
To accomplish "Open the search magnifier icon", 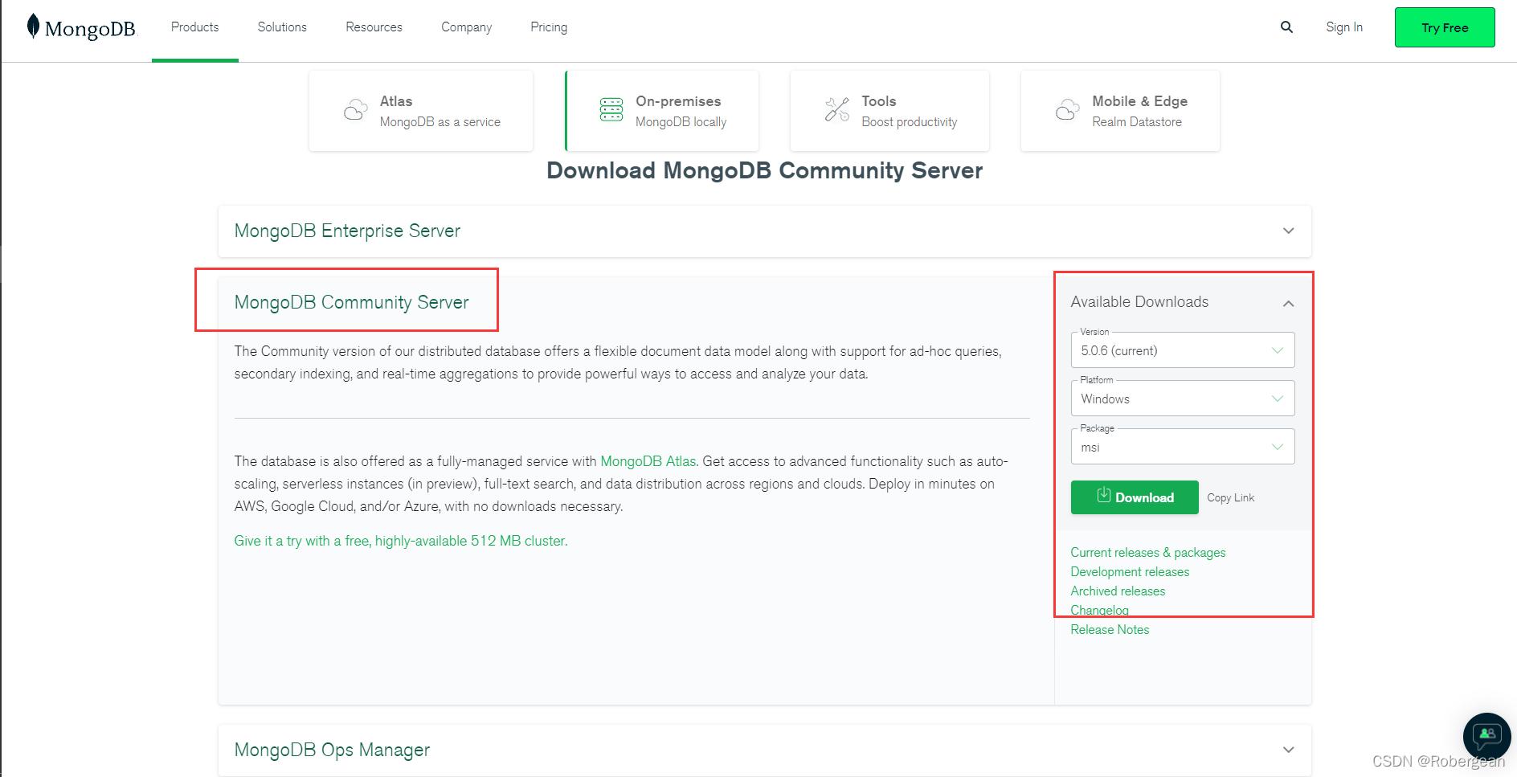I will point(1286,27).
